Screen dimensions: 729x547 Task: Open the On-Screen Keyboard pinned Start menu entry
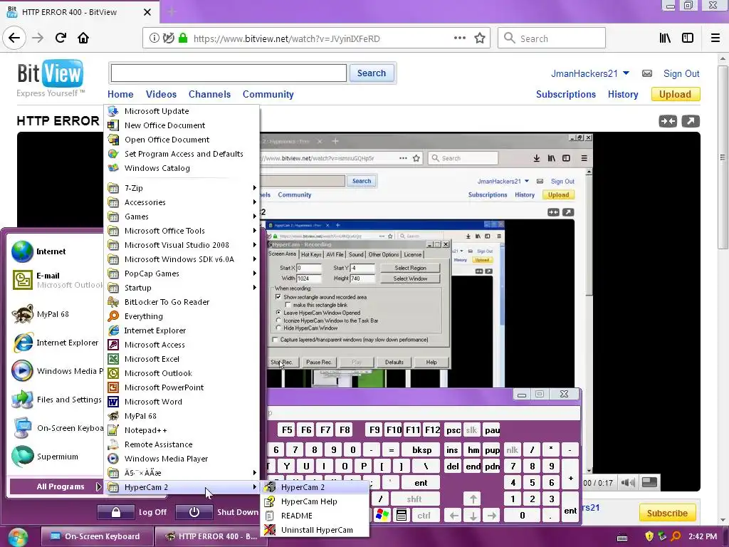(x=56, y=428)
